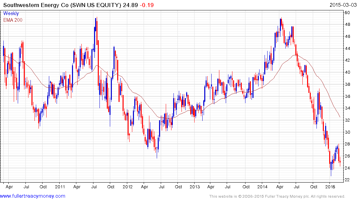Click the 2014 year label on time axis

pyautogui.click(x=263, y=187)
